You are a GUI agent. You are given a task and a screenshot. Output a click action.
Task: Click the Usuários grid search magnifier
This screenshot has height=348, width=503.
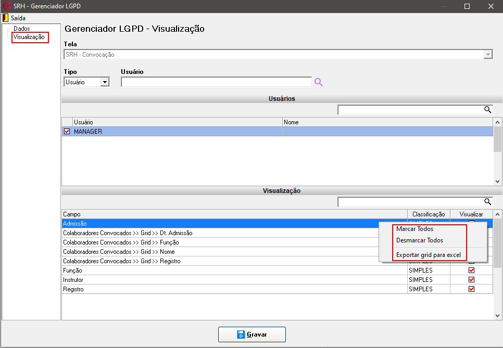(487, 110)
